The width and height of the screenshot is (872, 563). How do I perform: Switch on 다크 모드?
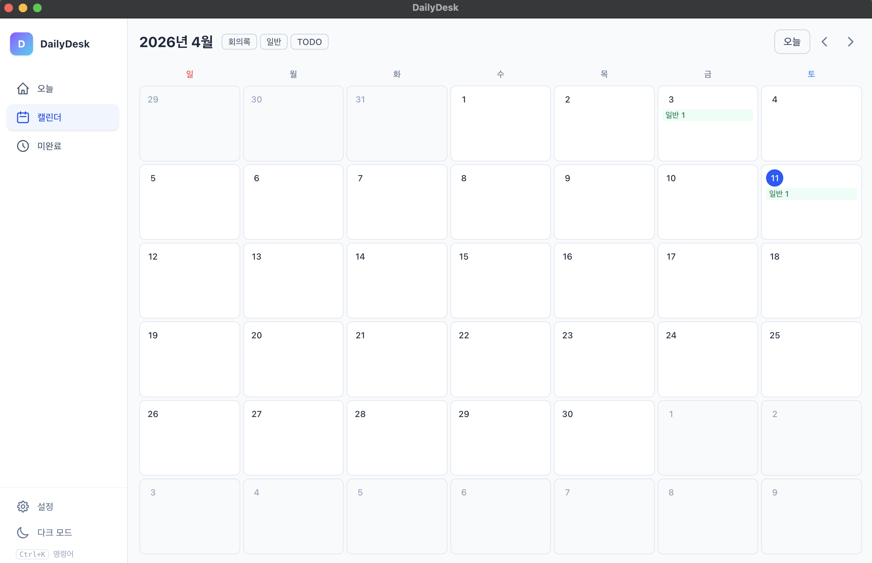click(x=55, y=532)
